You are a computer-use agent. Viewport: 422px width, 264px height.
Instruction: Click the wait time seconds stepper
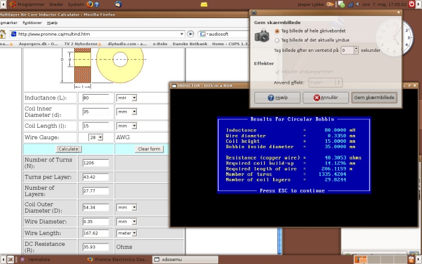tap(356, 50)
